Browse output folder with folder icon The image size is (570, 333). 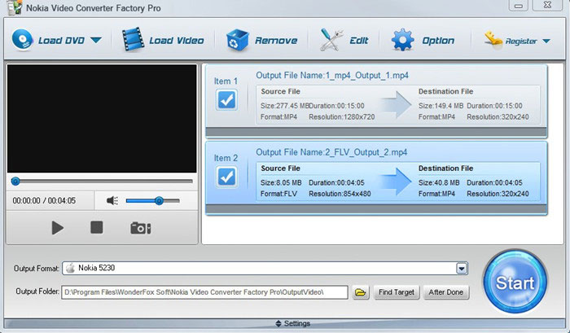click(x=360, y=292)
